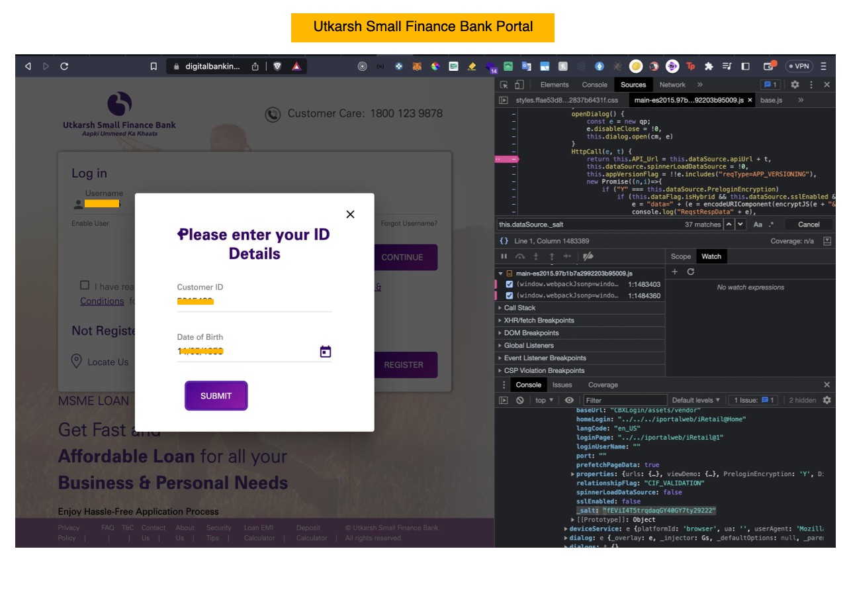Clear the console with the ban icon
Image resolution: width=851 pixels, height=602 pixels.
(x=520, y=400)
